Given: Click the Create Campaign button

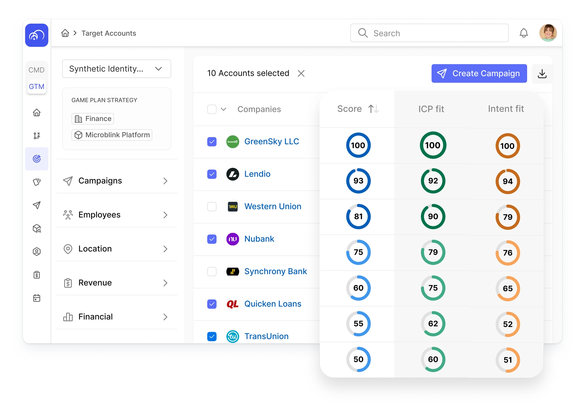Looking at the screenshot, I should click(479, 74).
